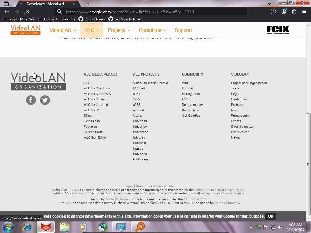
Task: Dismiss cookie notice with OK
Action: [x=271, y=216]
